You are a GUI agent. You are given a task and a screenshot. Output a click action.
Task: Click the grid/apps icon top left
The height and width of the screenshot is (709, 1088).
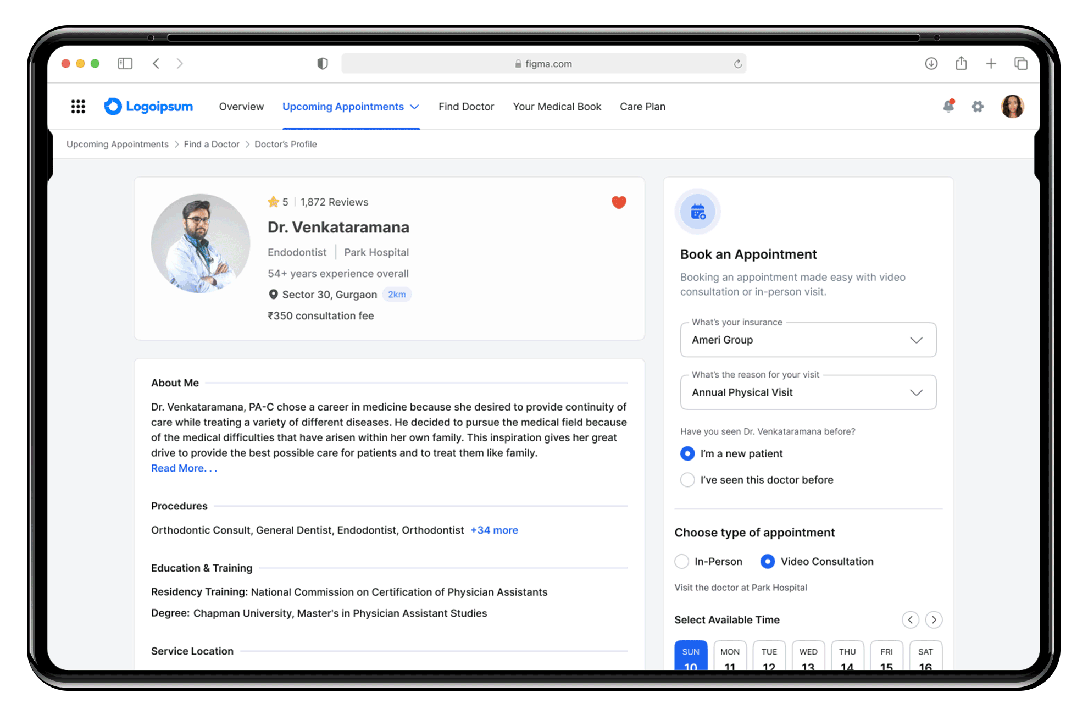click(77, 106)
